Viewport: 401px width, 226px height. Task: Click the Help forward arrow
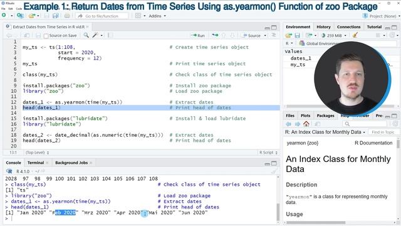click(298, 124)
